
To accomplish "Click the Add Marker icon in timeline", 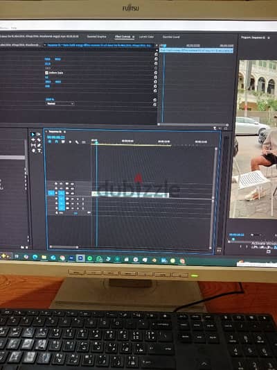I will (70, 142).
